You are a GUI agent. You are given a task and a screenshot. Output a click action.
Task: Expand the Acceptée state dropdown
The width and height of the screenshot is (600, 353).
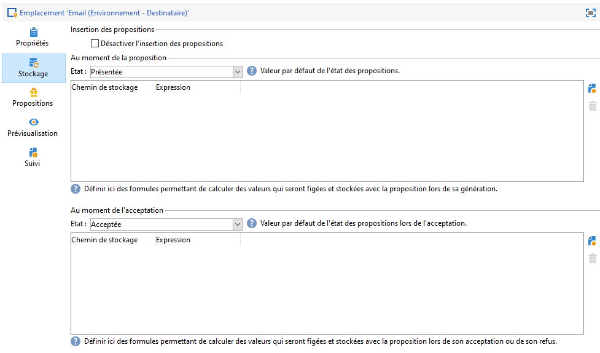(x=238, y=224)
